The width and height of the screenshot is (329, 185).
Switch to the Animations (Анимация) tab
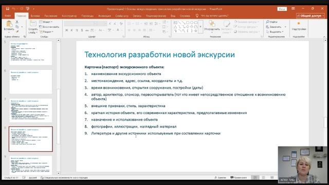tap(104, 16)
